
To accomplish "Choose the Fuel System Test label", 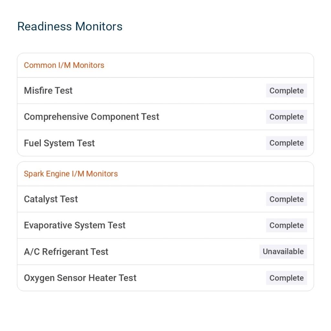I will 59,143.
